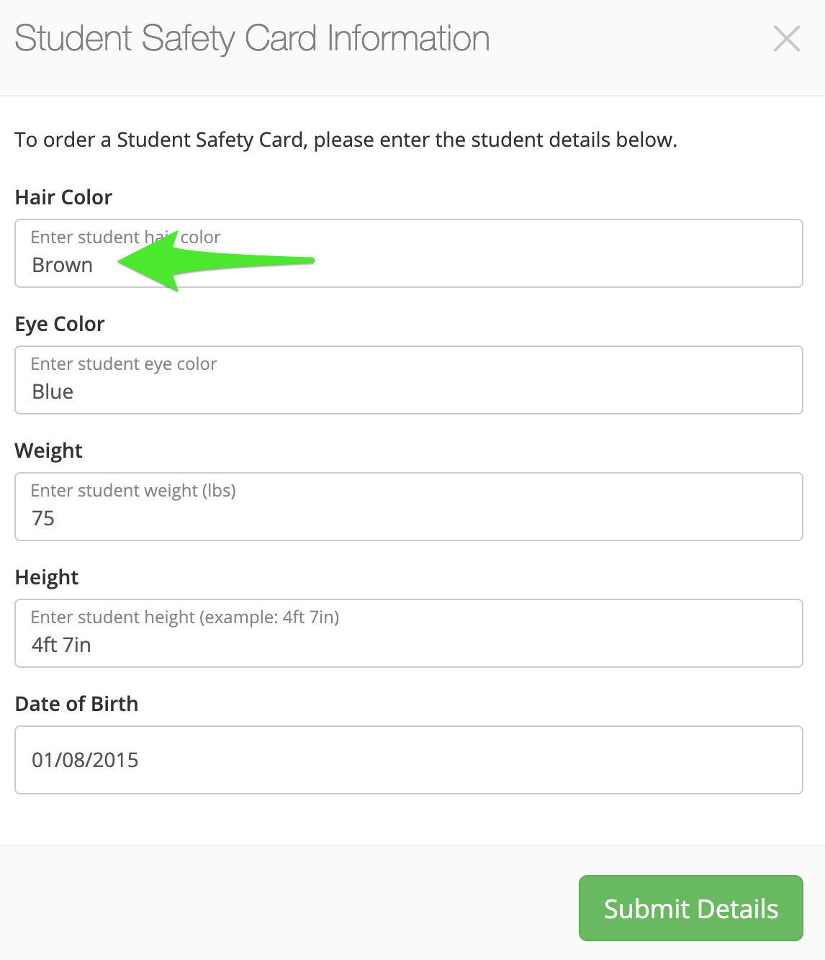Screen dimensions: 825x960
Task: Click the Hair Color input field
Action: (x=409, y=253)
